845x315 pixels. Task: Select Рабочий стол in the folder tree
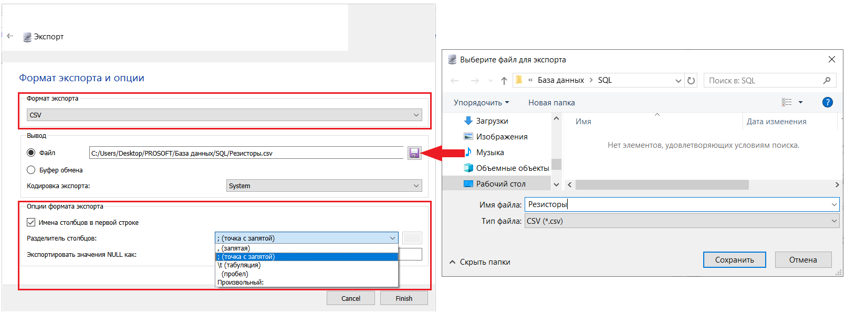click(497, 183)
